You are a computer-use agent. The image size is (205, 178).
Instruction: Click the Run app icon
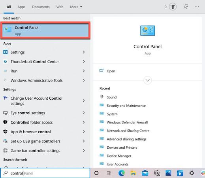5,71
